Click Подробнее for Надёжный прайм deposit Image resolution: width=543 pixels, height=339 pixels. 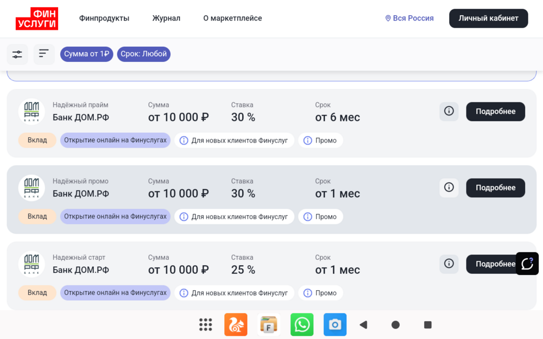pyautogui.click(x=495, y=111)
